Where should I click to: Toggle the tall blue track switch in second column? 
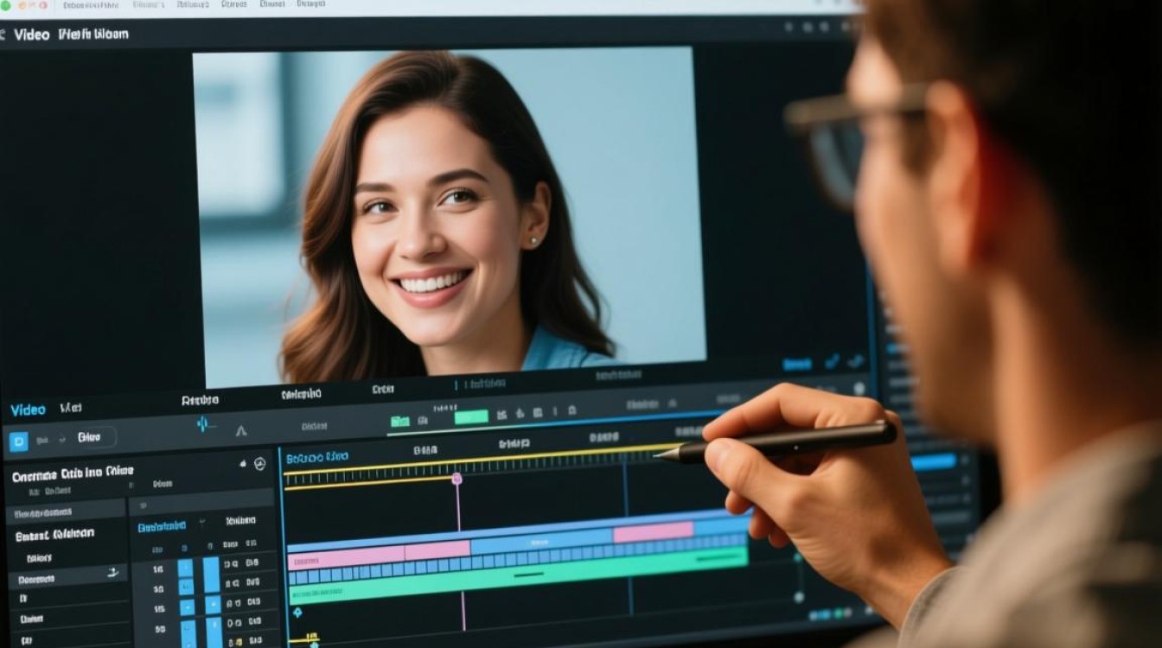point(211,575)
